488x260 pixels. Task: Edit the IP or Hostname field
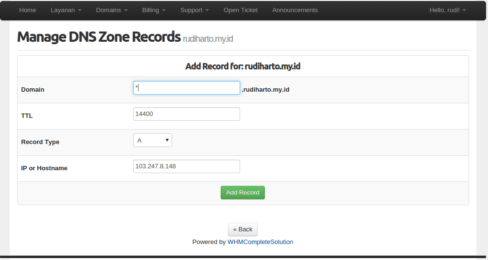coord(187,166)
